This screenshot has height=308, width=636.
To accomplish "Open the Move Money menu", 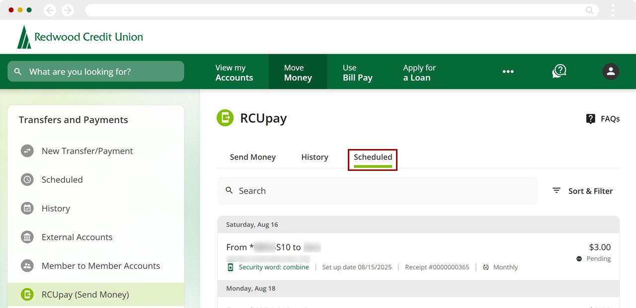I will (x=298, y=73).
